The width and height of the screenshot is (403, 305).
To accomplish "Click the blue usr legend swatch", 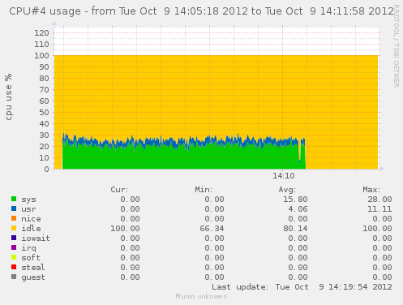I will point(14,208).
